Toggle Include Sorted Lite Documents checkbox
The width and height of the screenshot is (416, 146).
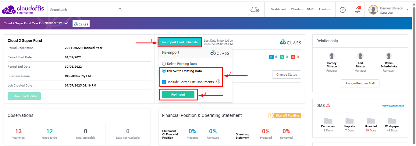164,82
